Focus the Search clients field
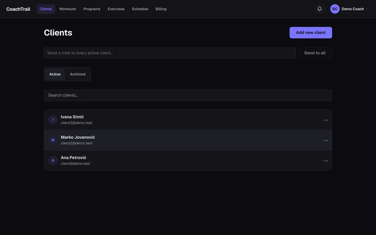Screen dimensions: 376x235 tap(188, 95)
